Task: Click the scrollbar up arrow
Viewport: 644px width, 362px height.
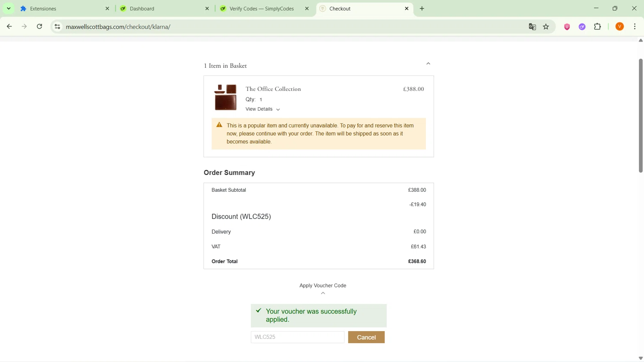Action: (x=641, y=40)
